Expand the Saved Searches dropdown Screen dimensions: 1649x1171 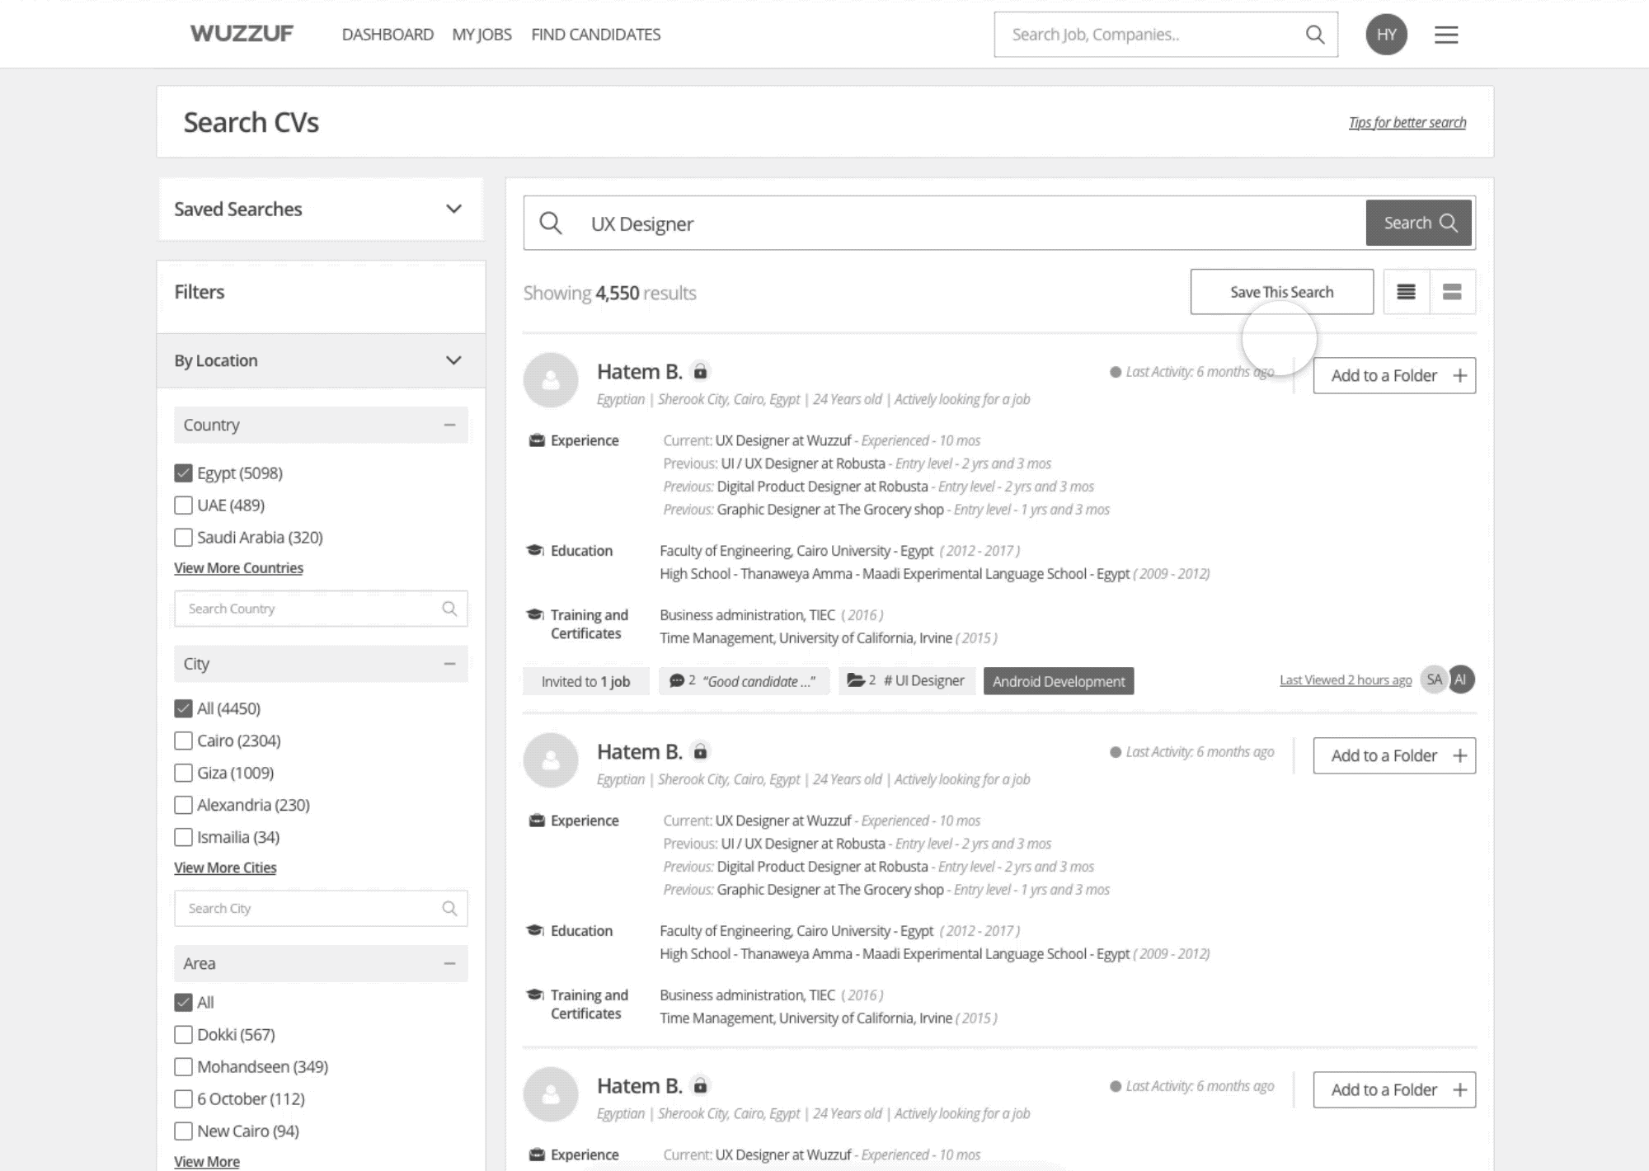pos(453,209)
